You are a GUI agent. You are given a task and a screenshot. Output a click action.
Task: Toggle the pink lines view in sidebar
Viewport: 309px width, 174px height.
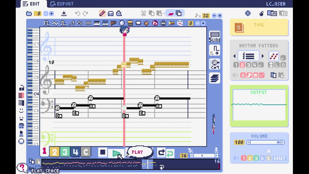(x=21, y=95)
